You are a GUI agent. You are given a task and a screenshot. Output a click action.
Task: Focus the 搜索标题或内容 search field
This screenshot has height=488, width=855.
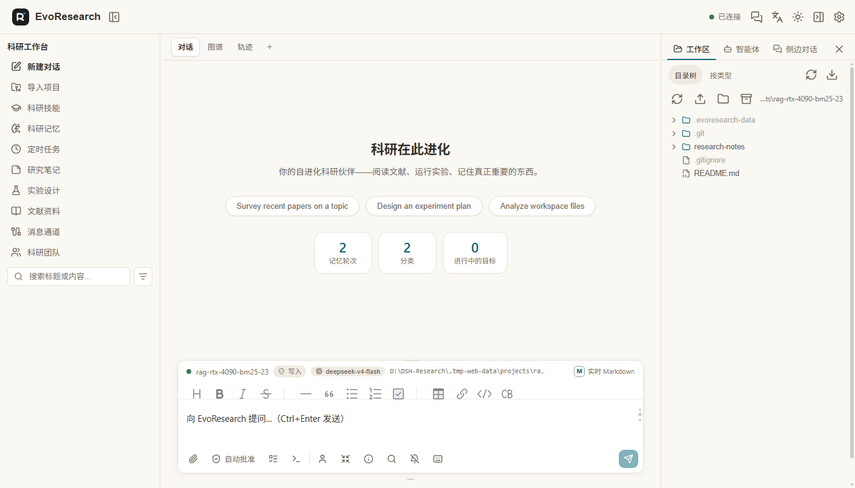coord(69,276)
